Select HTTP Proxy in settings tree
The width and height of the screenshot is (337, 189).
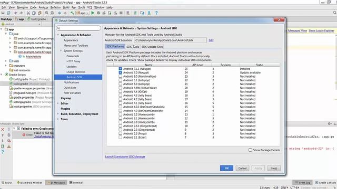pyautogui.click(x=73, y=61)
